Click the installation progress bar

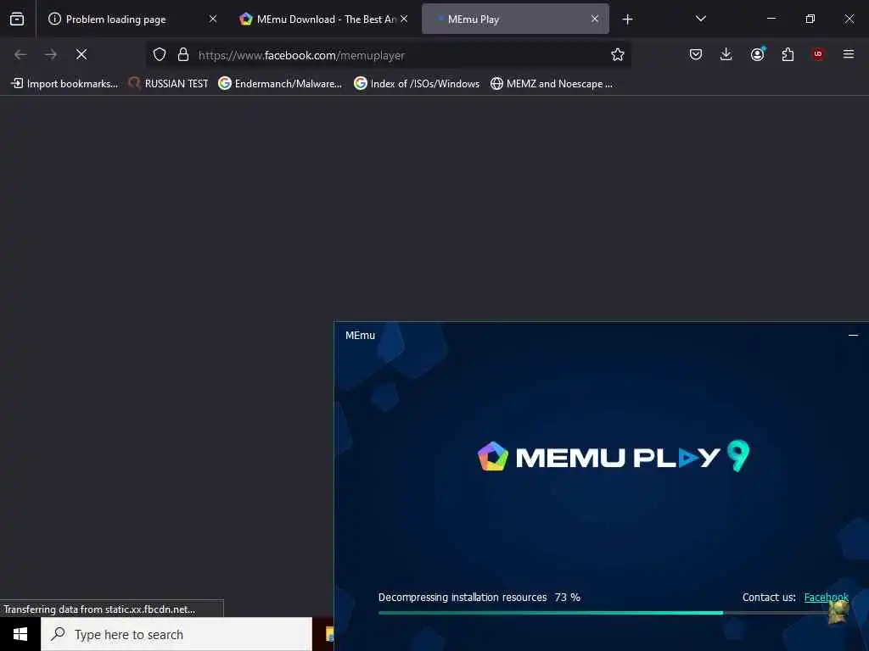(x=609, y=613)
